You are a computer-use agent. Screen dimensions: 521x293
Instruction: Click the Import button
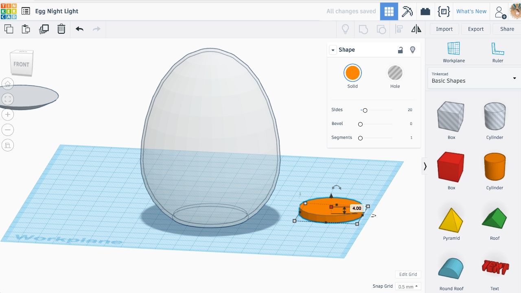[444, 29]
